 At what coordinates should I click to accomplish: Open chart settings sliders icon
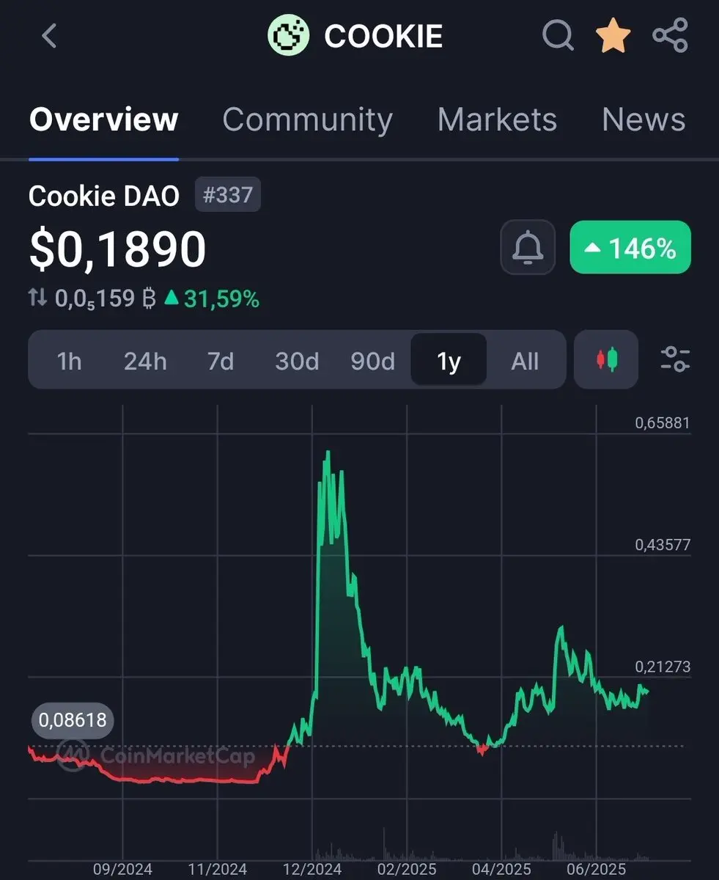click(x=675, y=359)
